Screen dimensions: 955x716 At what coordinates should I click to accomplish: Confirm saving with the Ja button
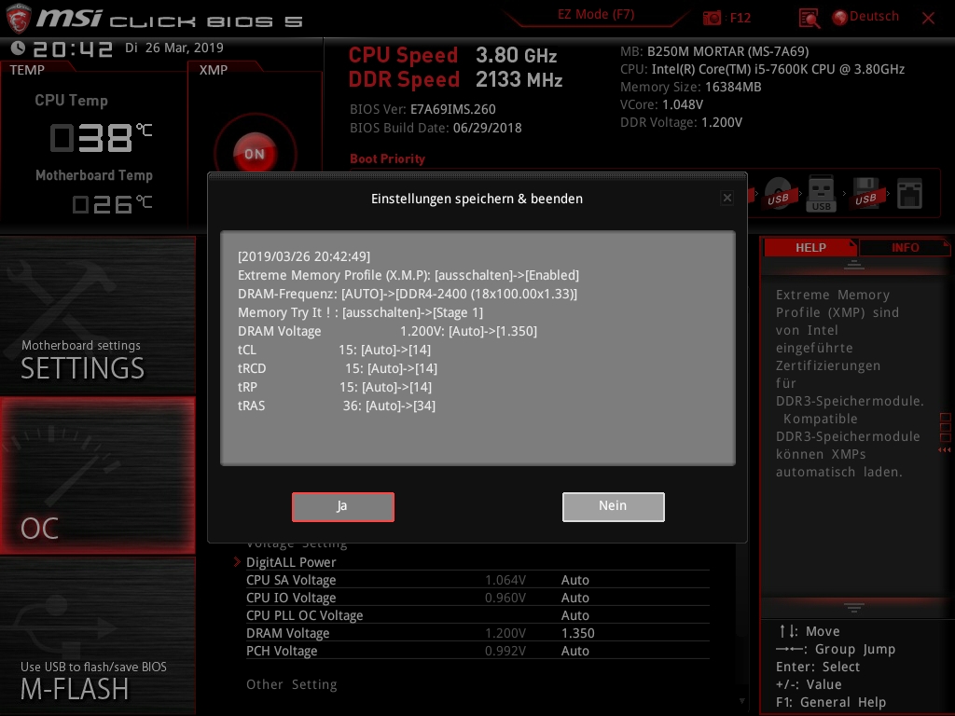[x=343, y=506]
